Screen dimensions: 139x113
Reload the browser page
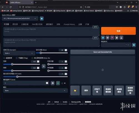tap(11, 7)
